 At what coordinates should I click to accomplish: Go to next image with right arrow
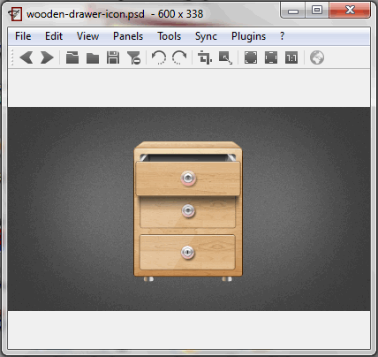pyautogui.click(x=47, y=57)
